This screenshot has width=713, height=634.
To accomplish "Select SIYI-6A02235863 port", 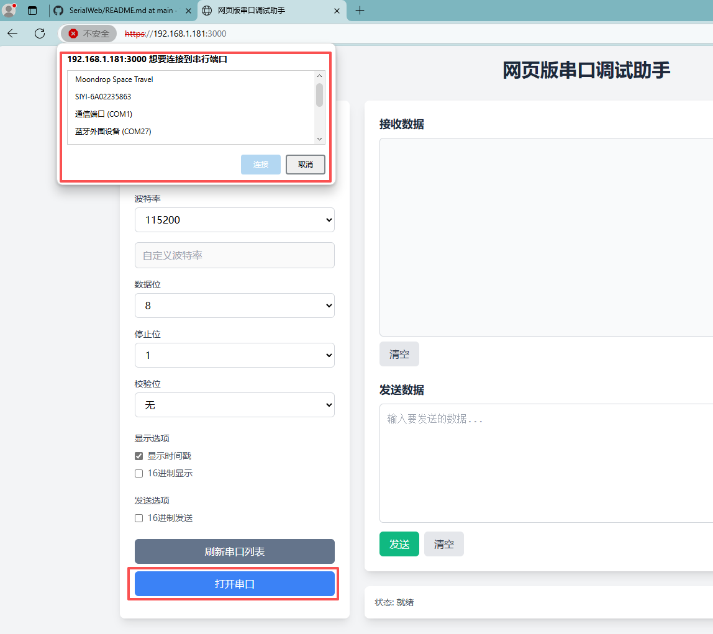I will [x=191, y=97].
